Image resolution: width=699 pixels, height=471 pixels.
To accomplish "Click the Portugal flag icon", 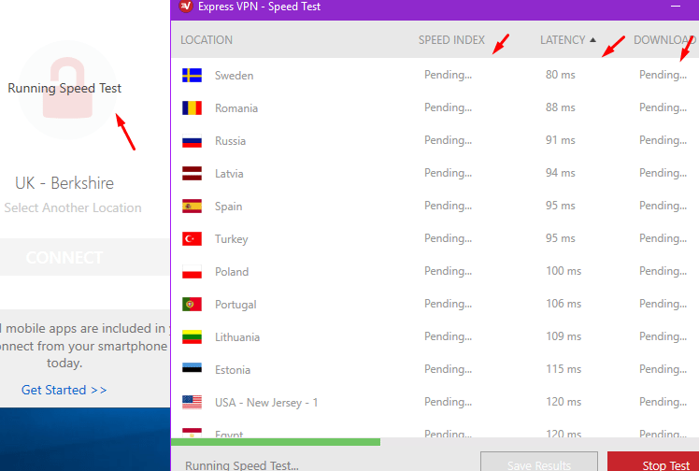I will [x=193, y=305].
